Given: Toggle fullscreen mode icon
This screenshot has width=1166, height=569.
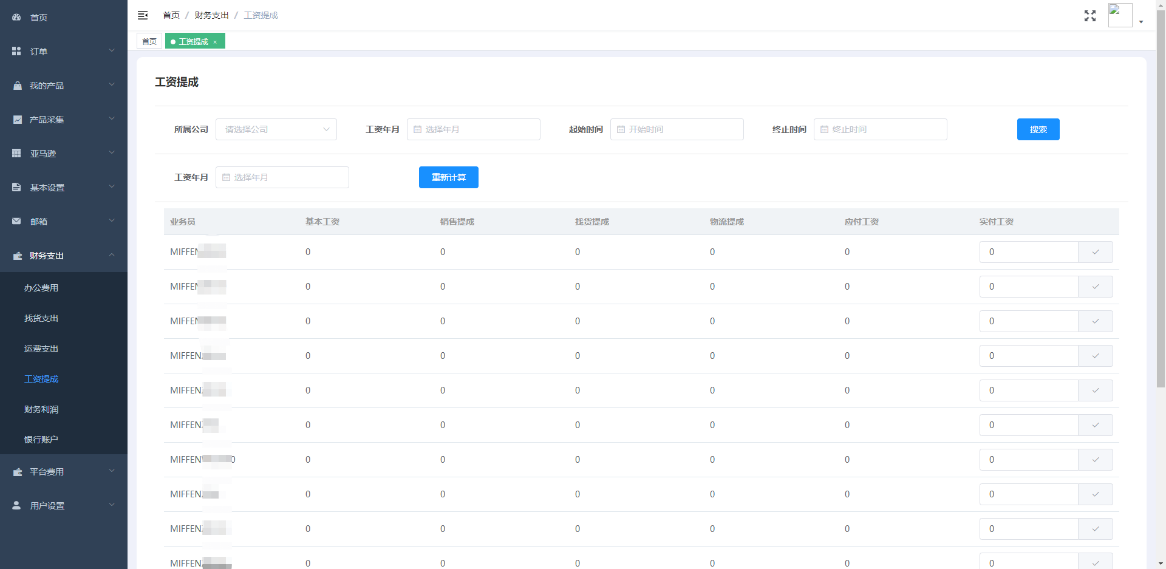Looking at the screenshot, I should tap(1089, 16).
